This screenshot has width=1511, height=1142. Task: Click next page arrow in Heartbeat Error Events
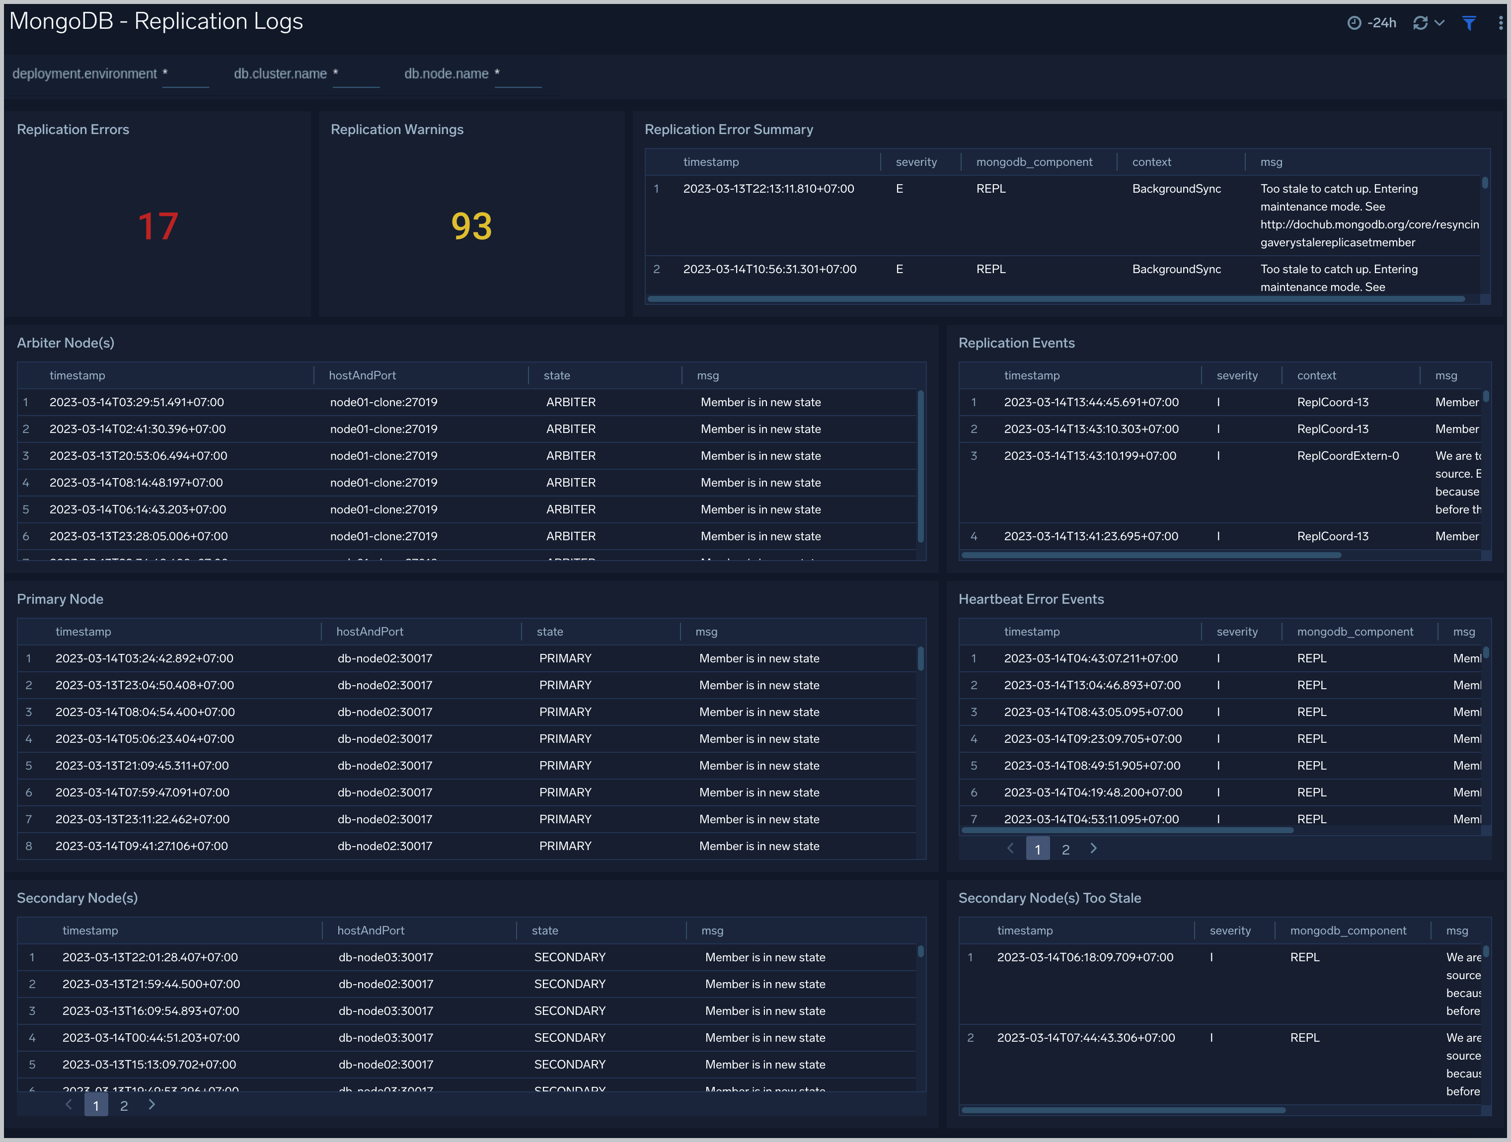[x=1094, y=848]
